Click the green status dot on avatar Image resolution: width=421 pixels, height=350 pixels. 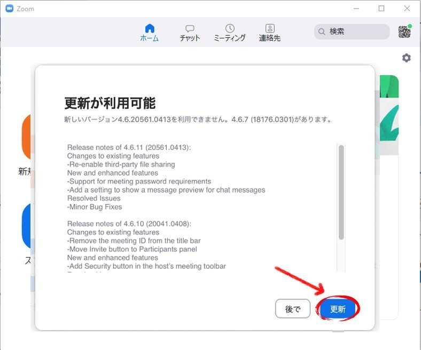point(410,26)
